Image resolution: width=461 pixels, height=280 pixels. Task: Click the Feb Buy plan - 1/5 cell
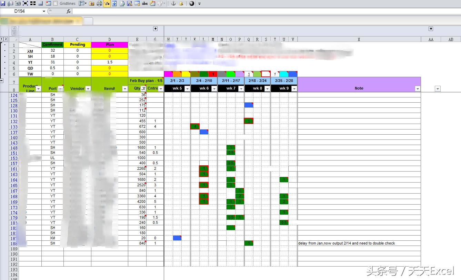click(x=146, y=81)
